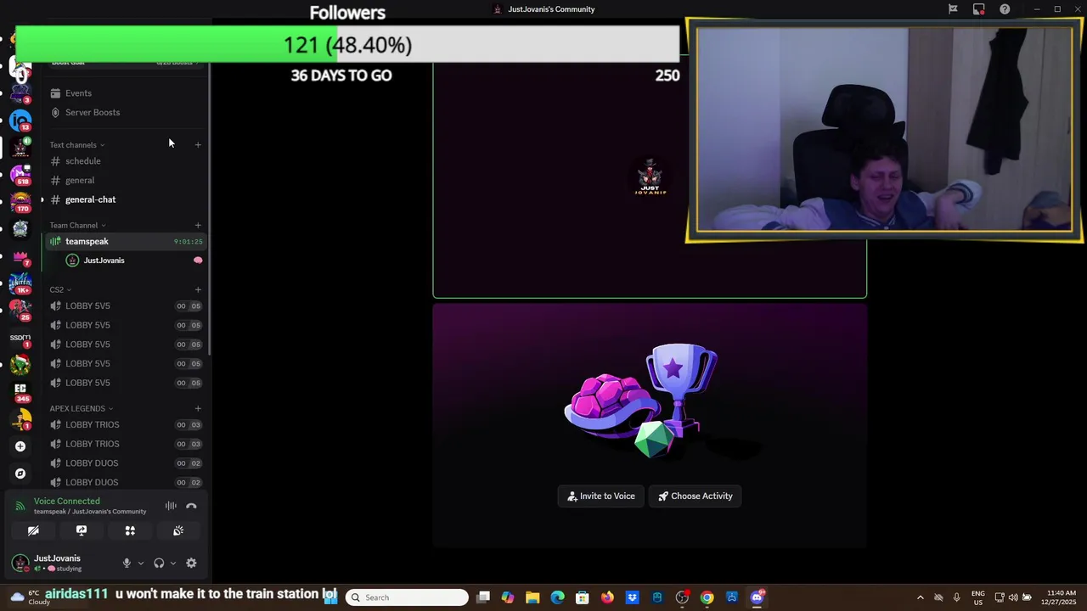
Task: Open EC server with 345 badge
Action: [20, 392]
